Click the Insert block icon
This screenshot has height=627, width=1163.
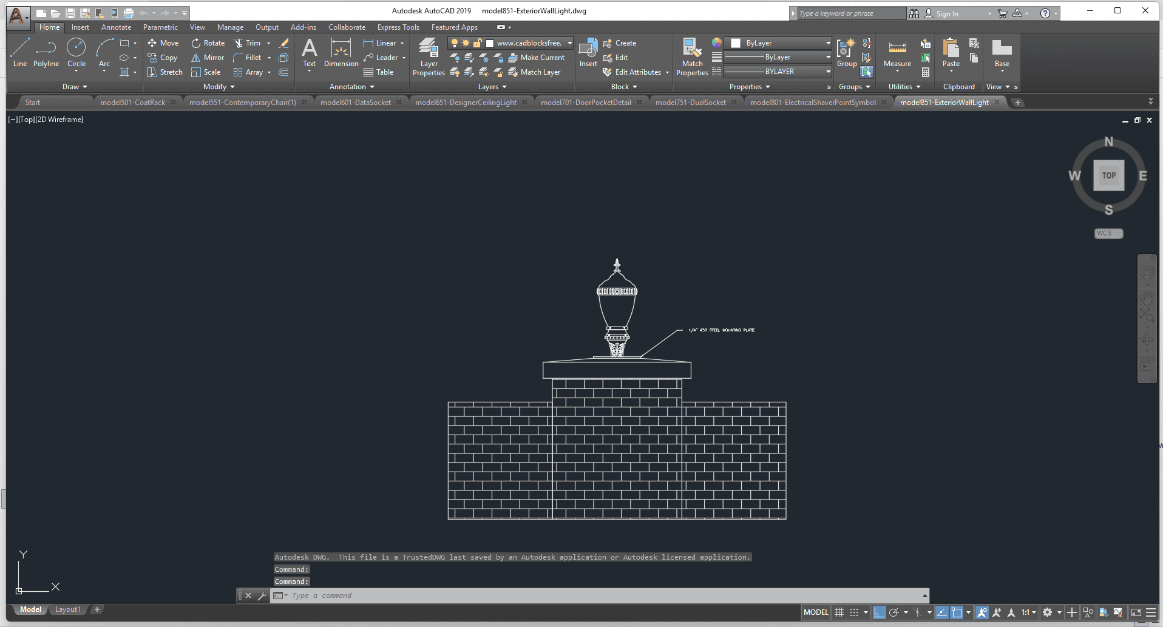click(588, 52)
